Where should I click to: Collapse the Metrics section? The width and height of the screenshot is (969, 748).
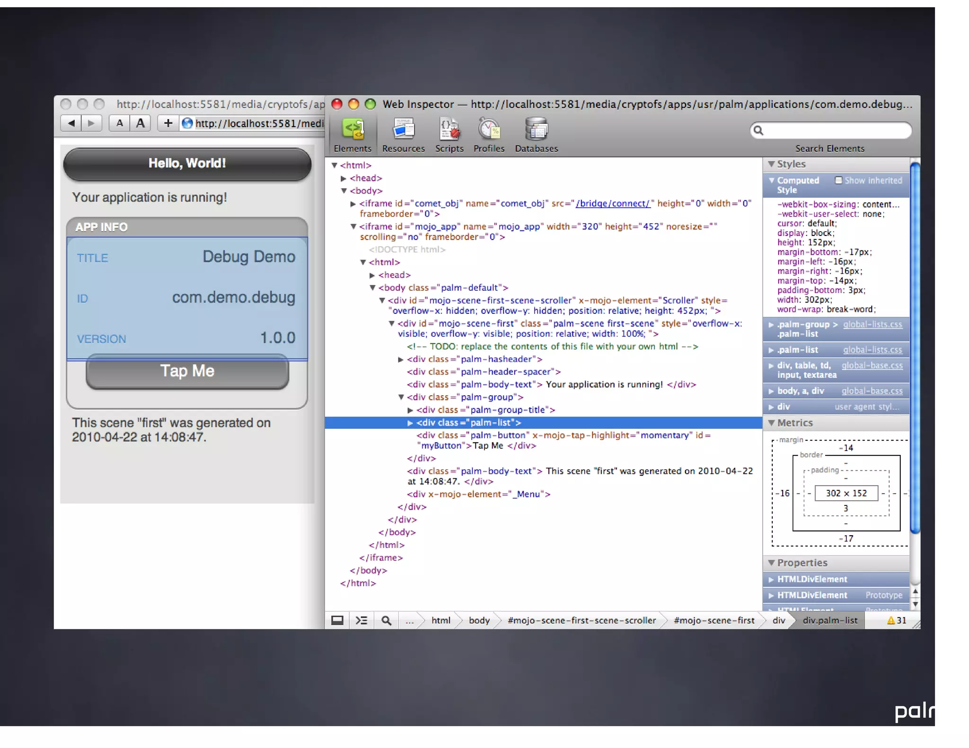(772, 423)
